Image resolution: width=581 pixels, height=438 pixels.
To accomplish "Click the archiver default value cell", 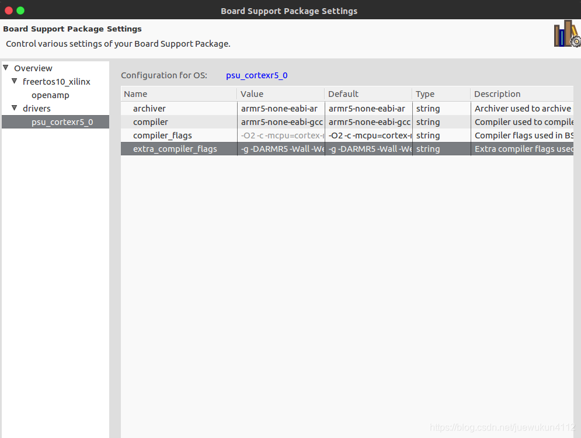I will pyautogui.click(x=368, y=109).
